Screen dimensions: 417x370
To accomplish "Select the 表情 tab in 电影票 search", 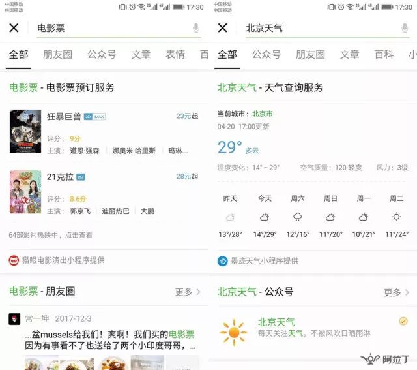I will (x=175, y=55).
